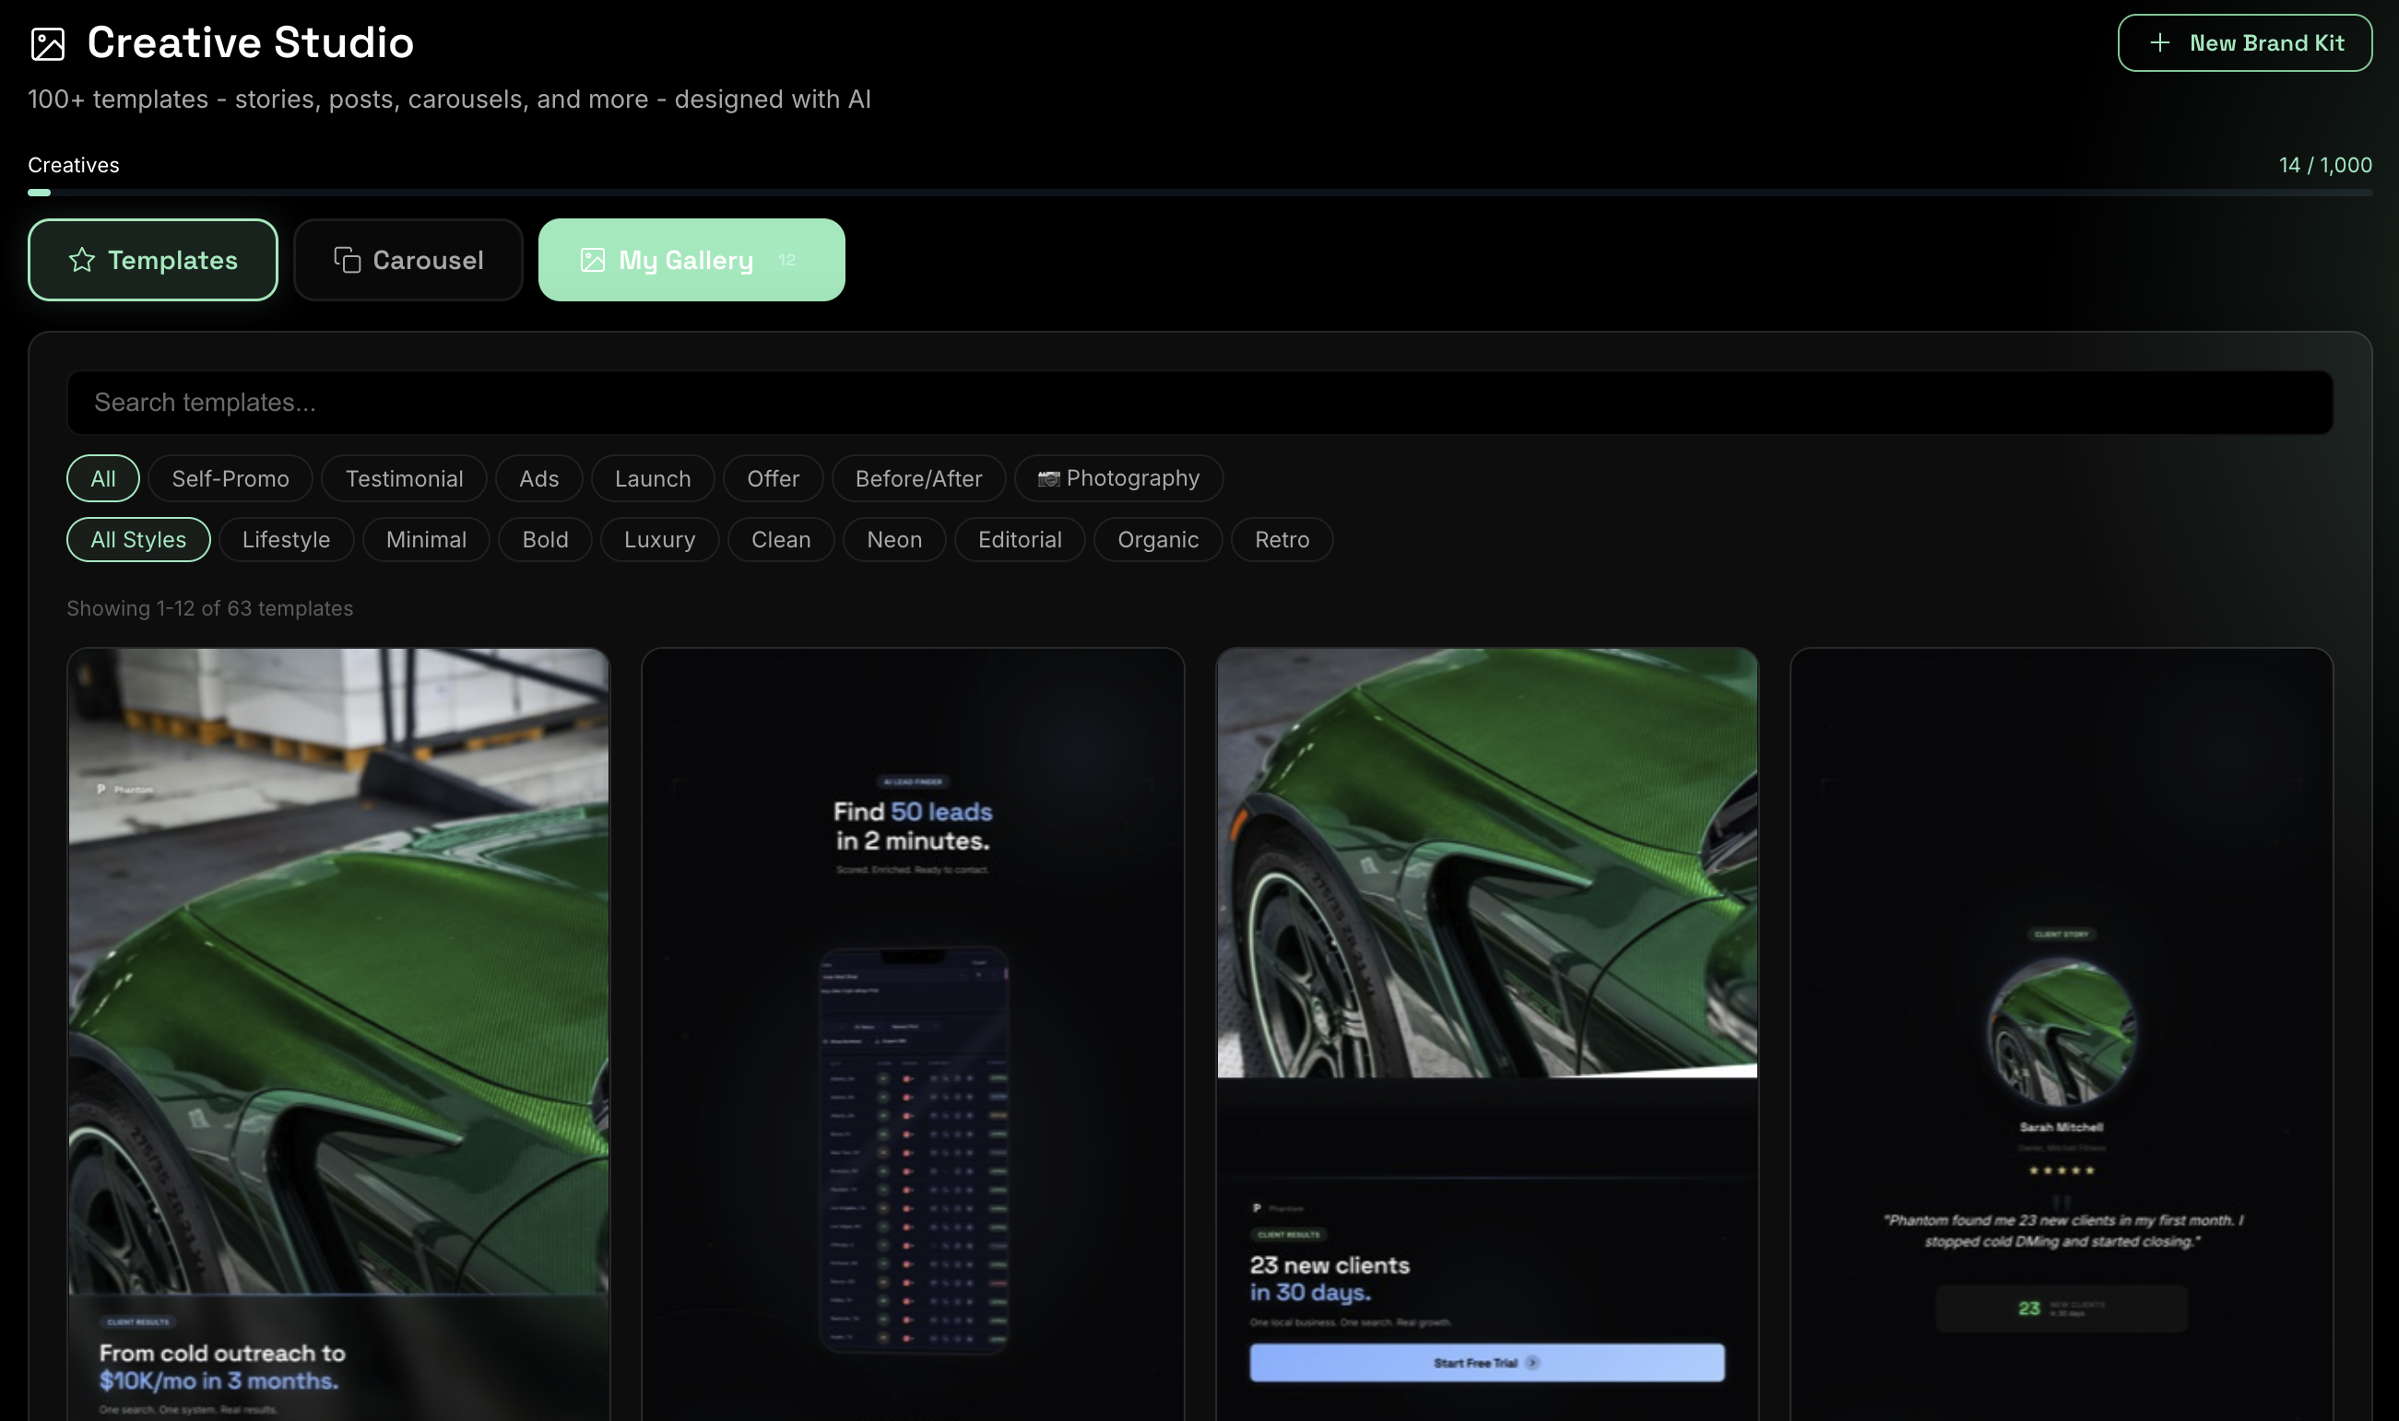Click the Creative Studio image icon
This screenshot has height=1421, width=2399.
pyautogui.click(x=47, y=42)
